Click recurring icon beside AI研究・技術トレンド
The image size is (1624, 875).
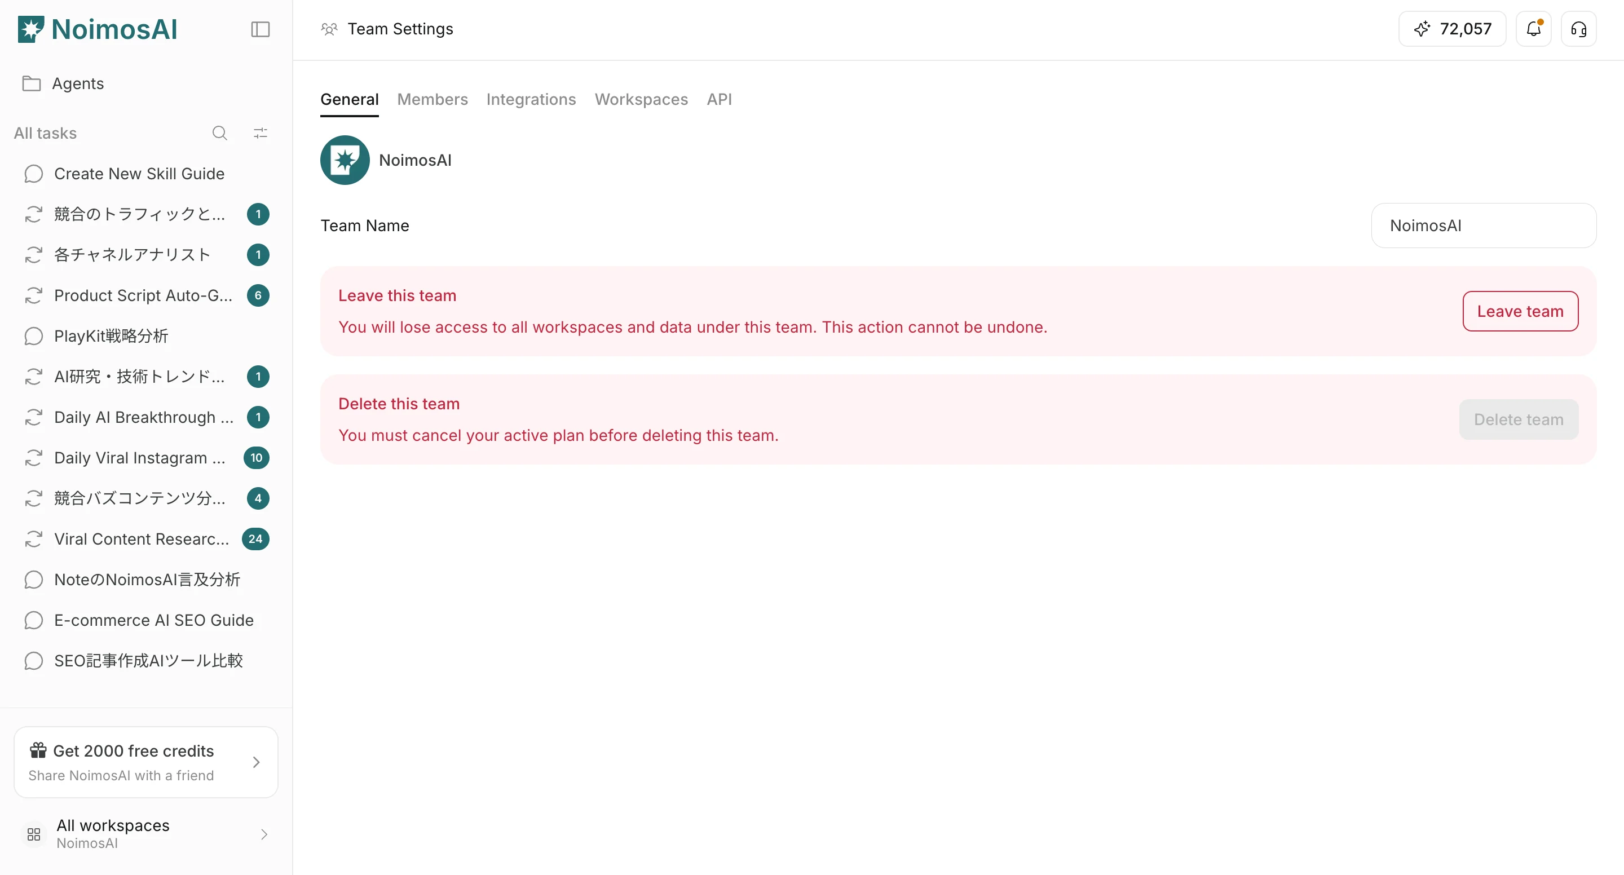click(x=33, y=377)
